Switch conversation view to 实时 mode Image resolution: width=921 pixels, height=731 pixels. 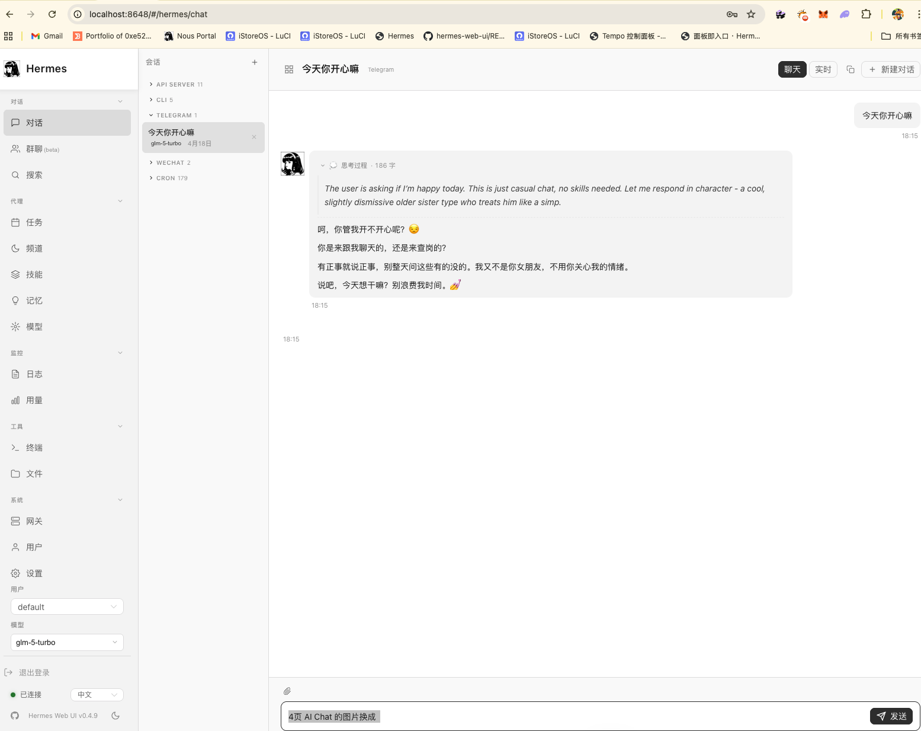point(823,69)
